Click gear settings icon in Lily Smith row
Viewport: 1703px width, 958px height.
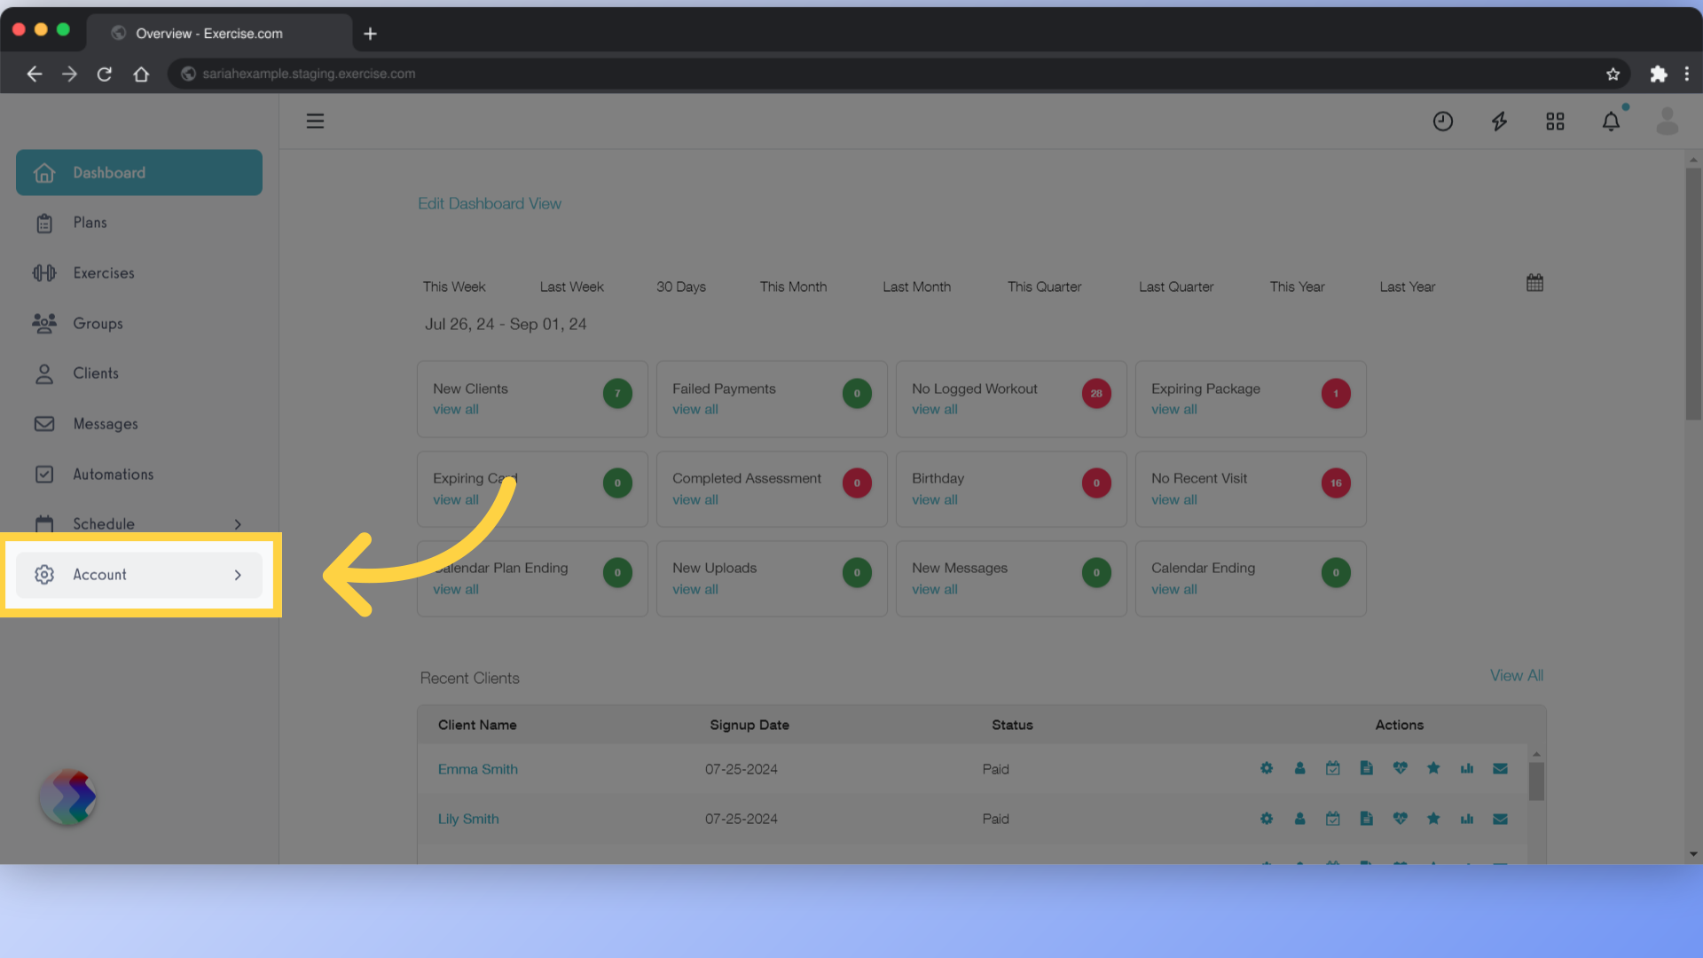pyautogui.click(x=1267, y=819)
